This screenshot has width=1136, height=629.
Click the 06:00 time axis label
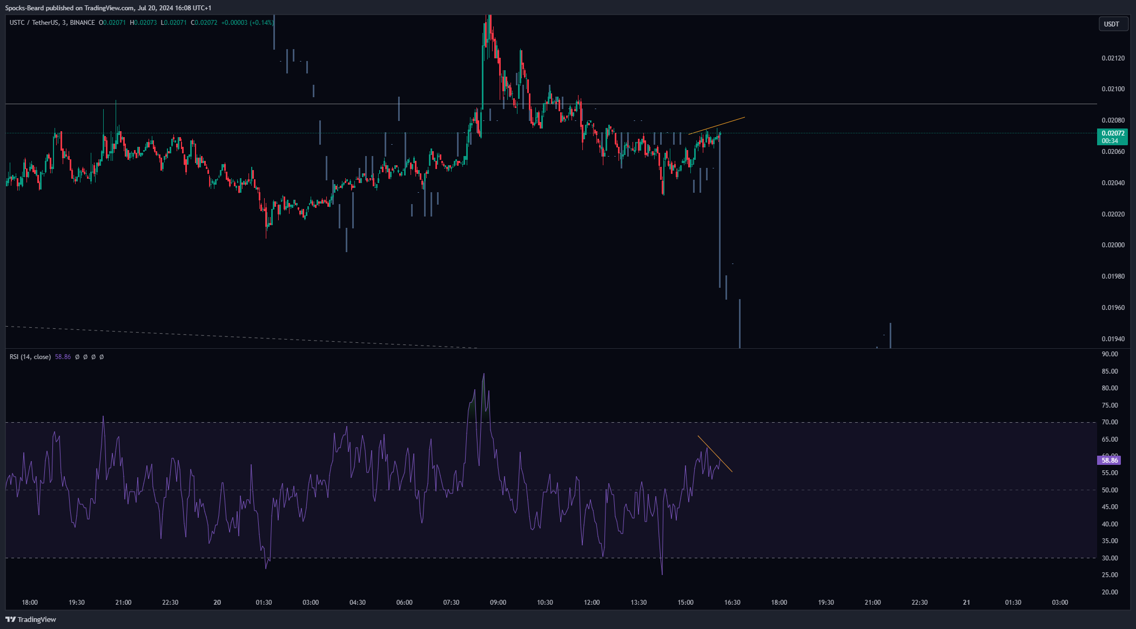[x=404, y=603]
